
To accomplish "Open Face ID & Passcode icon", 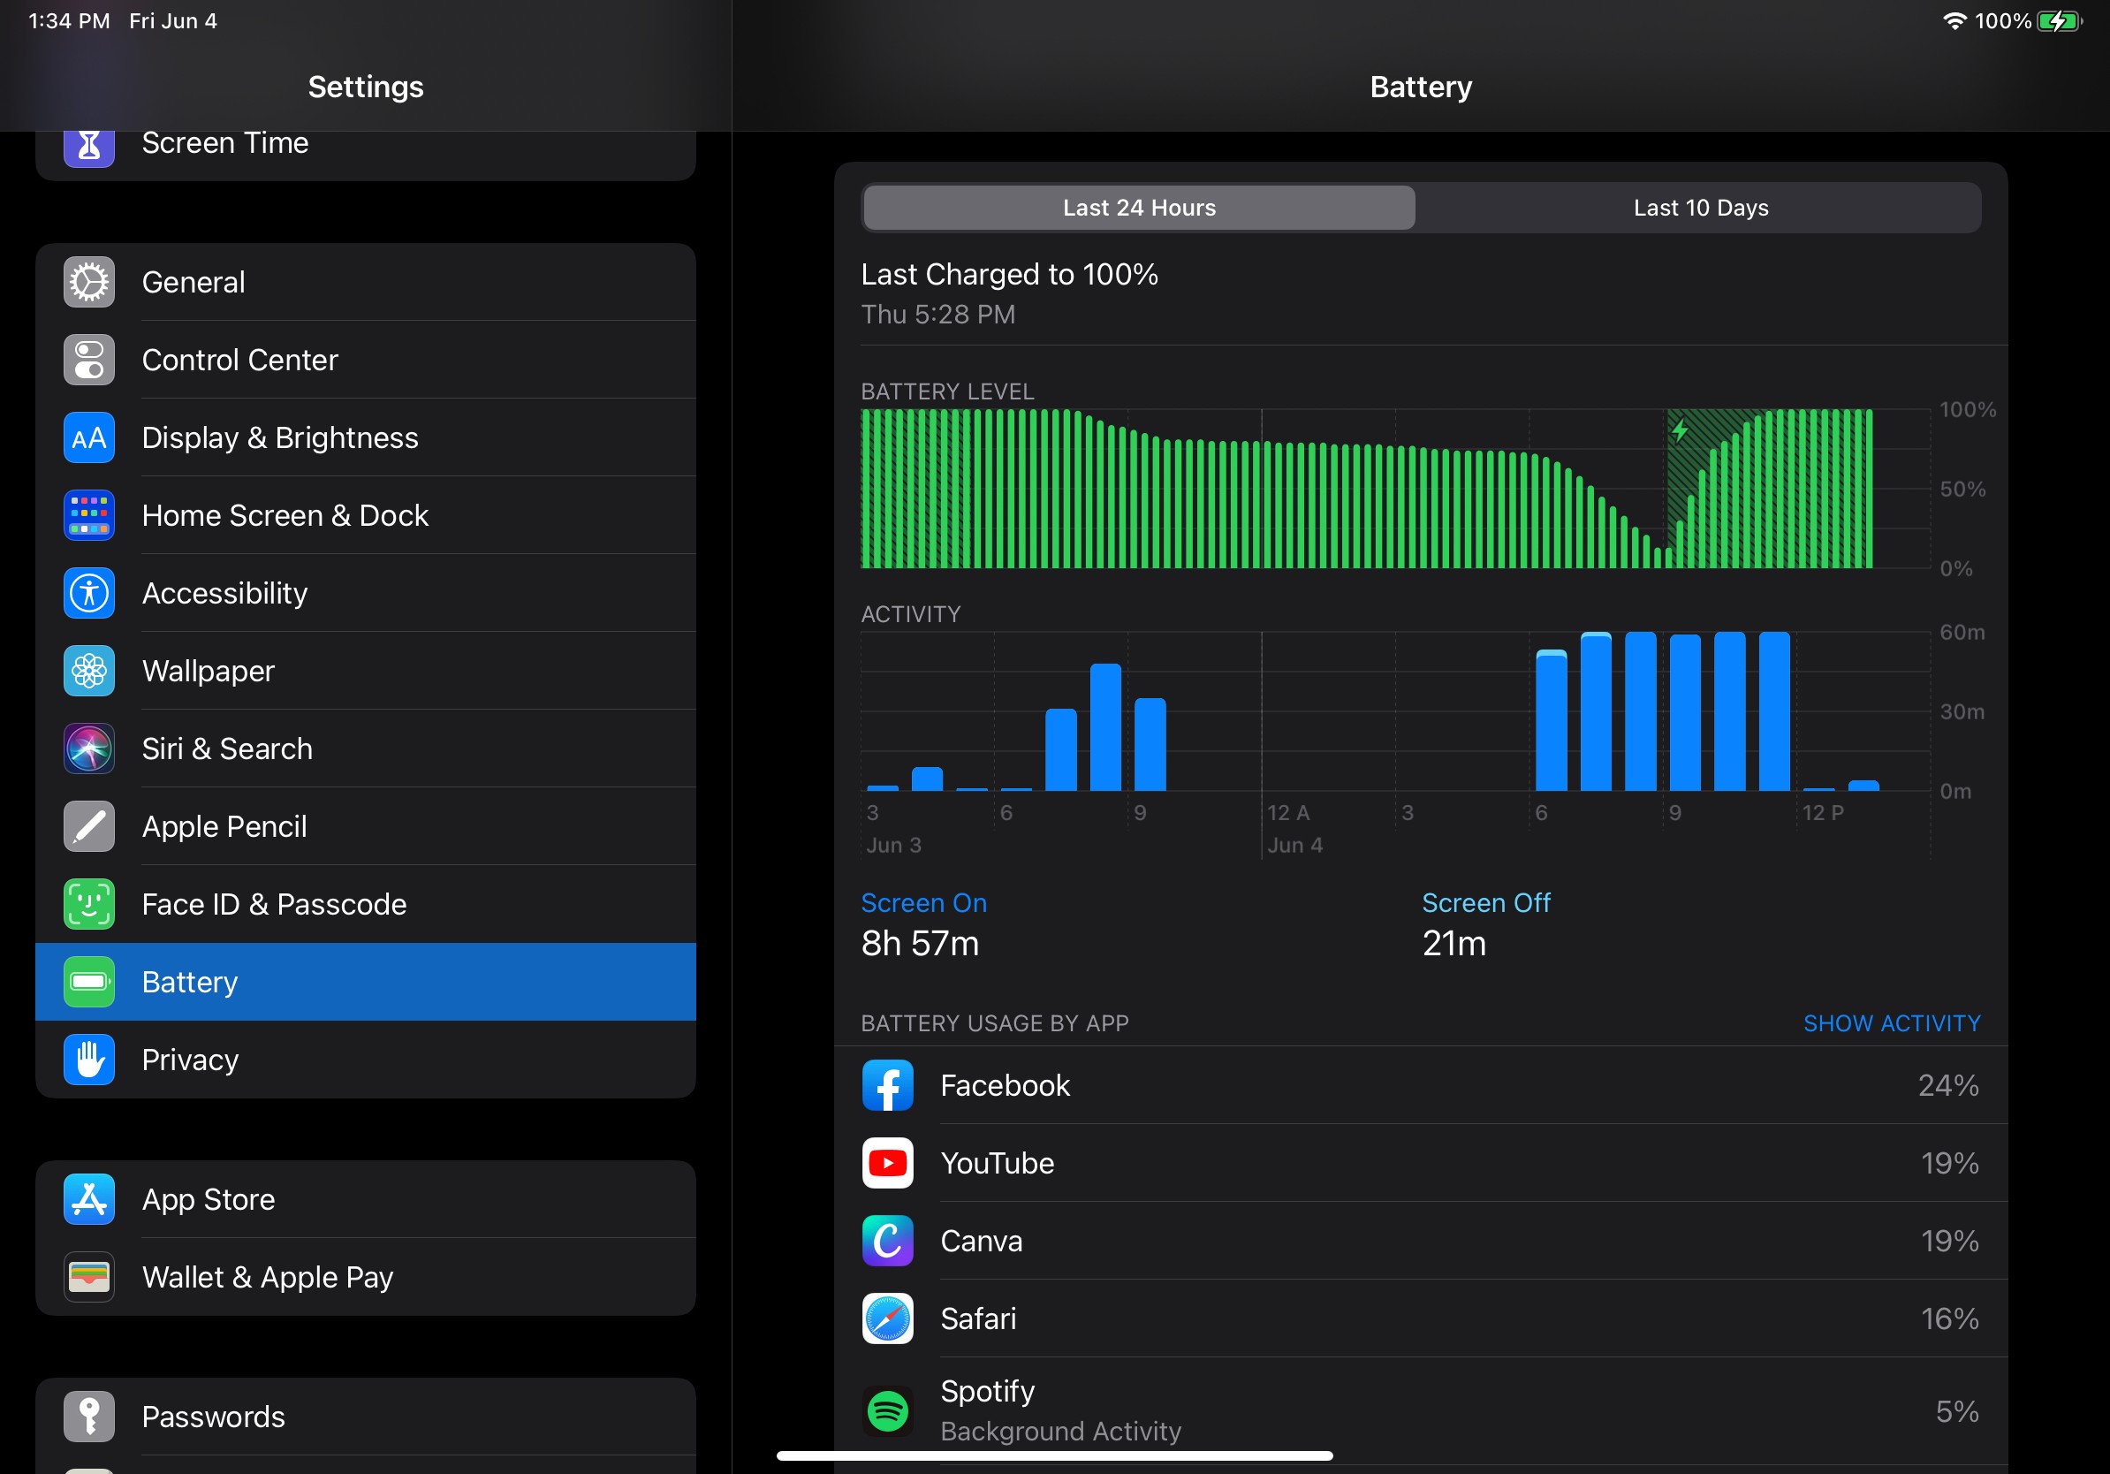I will pos(89,904).
